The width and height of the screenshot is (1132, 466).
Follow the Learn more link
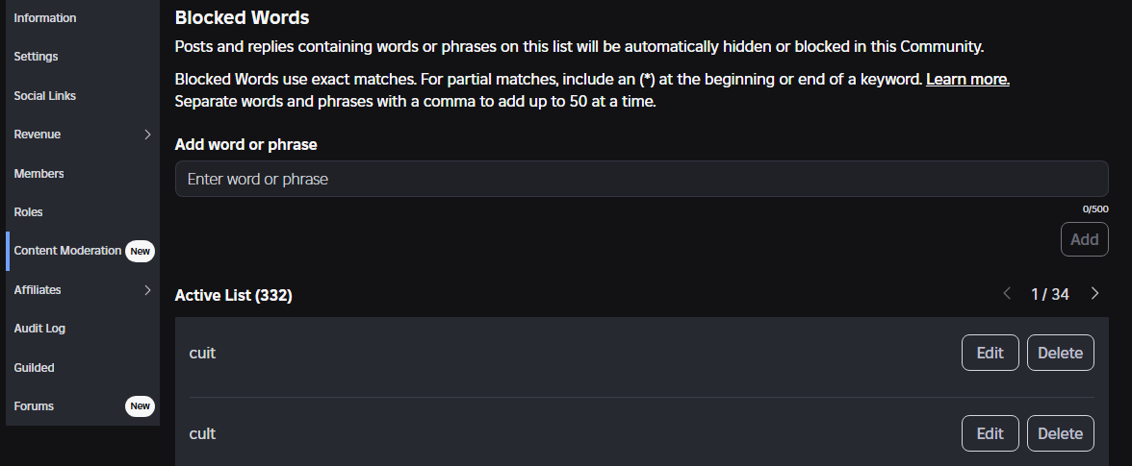pyautogui.click(x=967, y=79)
